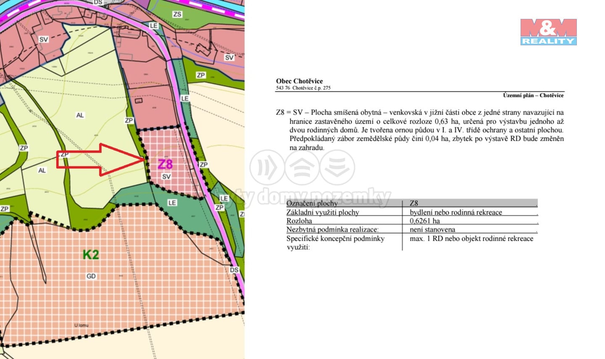Click the "Nezbytná podmínka realizace" row label

click(x=332, y=229)
